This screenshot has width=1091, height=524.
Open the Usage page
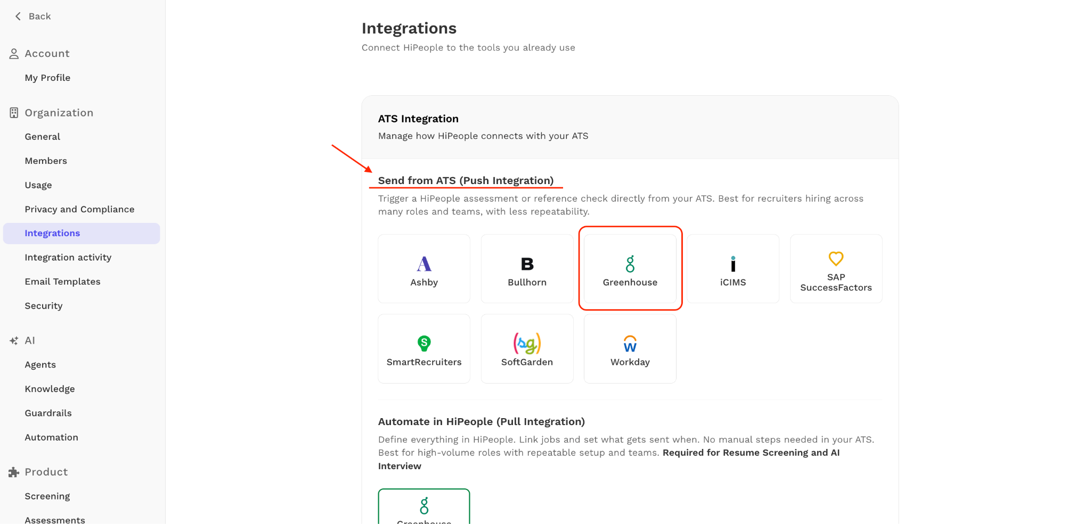coord(38,185)
